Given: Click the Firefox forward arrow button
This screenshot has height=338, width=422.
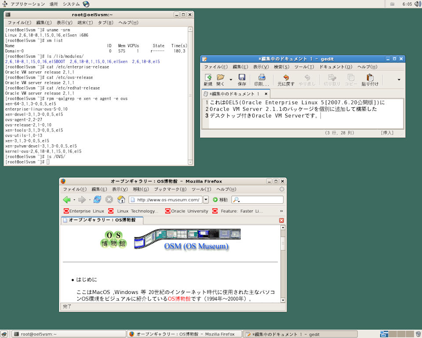Looking at the screenshot, I should [x=82, y=200].
